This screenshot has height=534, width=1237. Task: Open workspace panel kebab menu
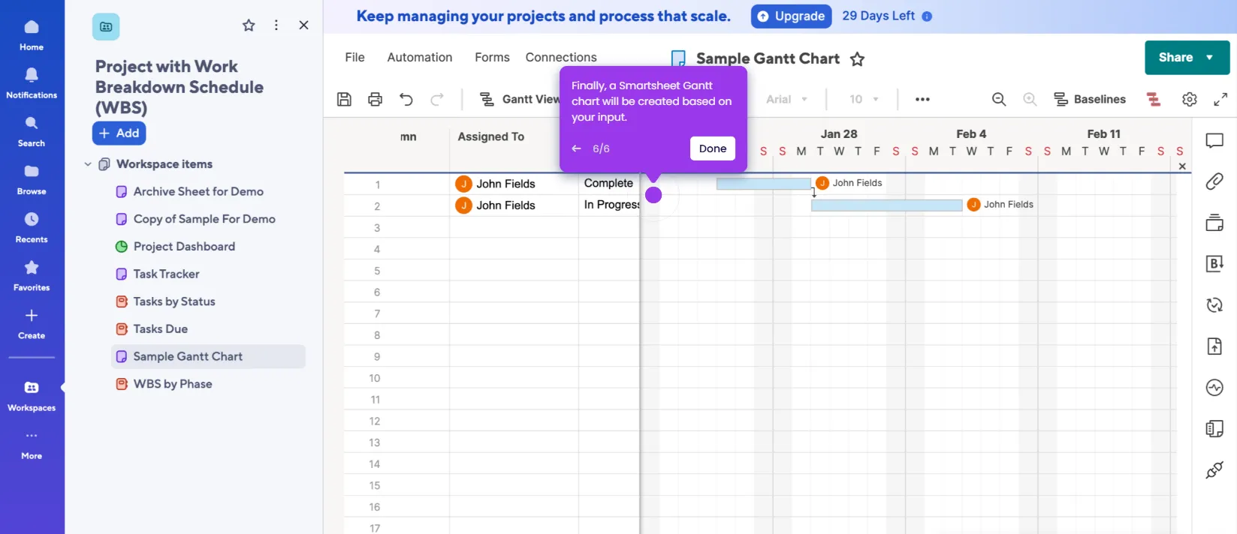point(276,25)
